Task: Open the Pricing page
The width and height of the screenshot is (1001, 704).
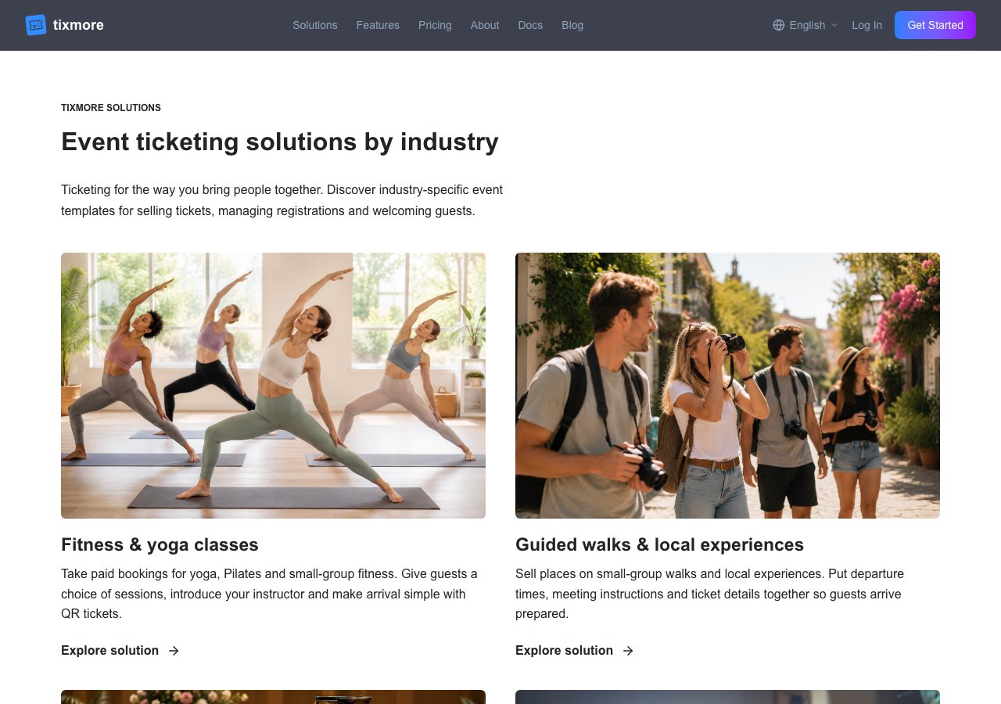Action: (x=435, y=25)
